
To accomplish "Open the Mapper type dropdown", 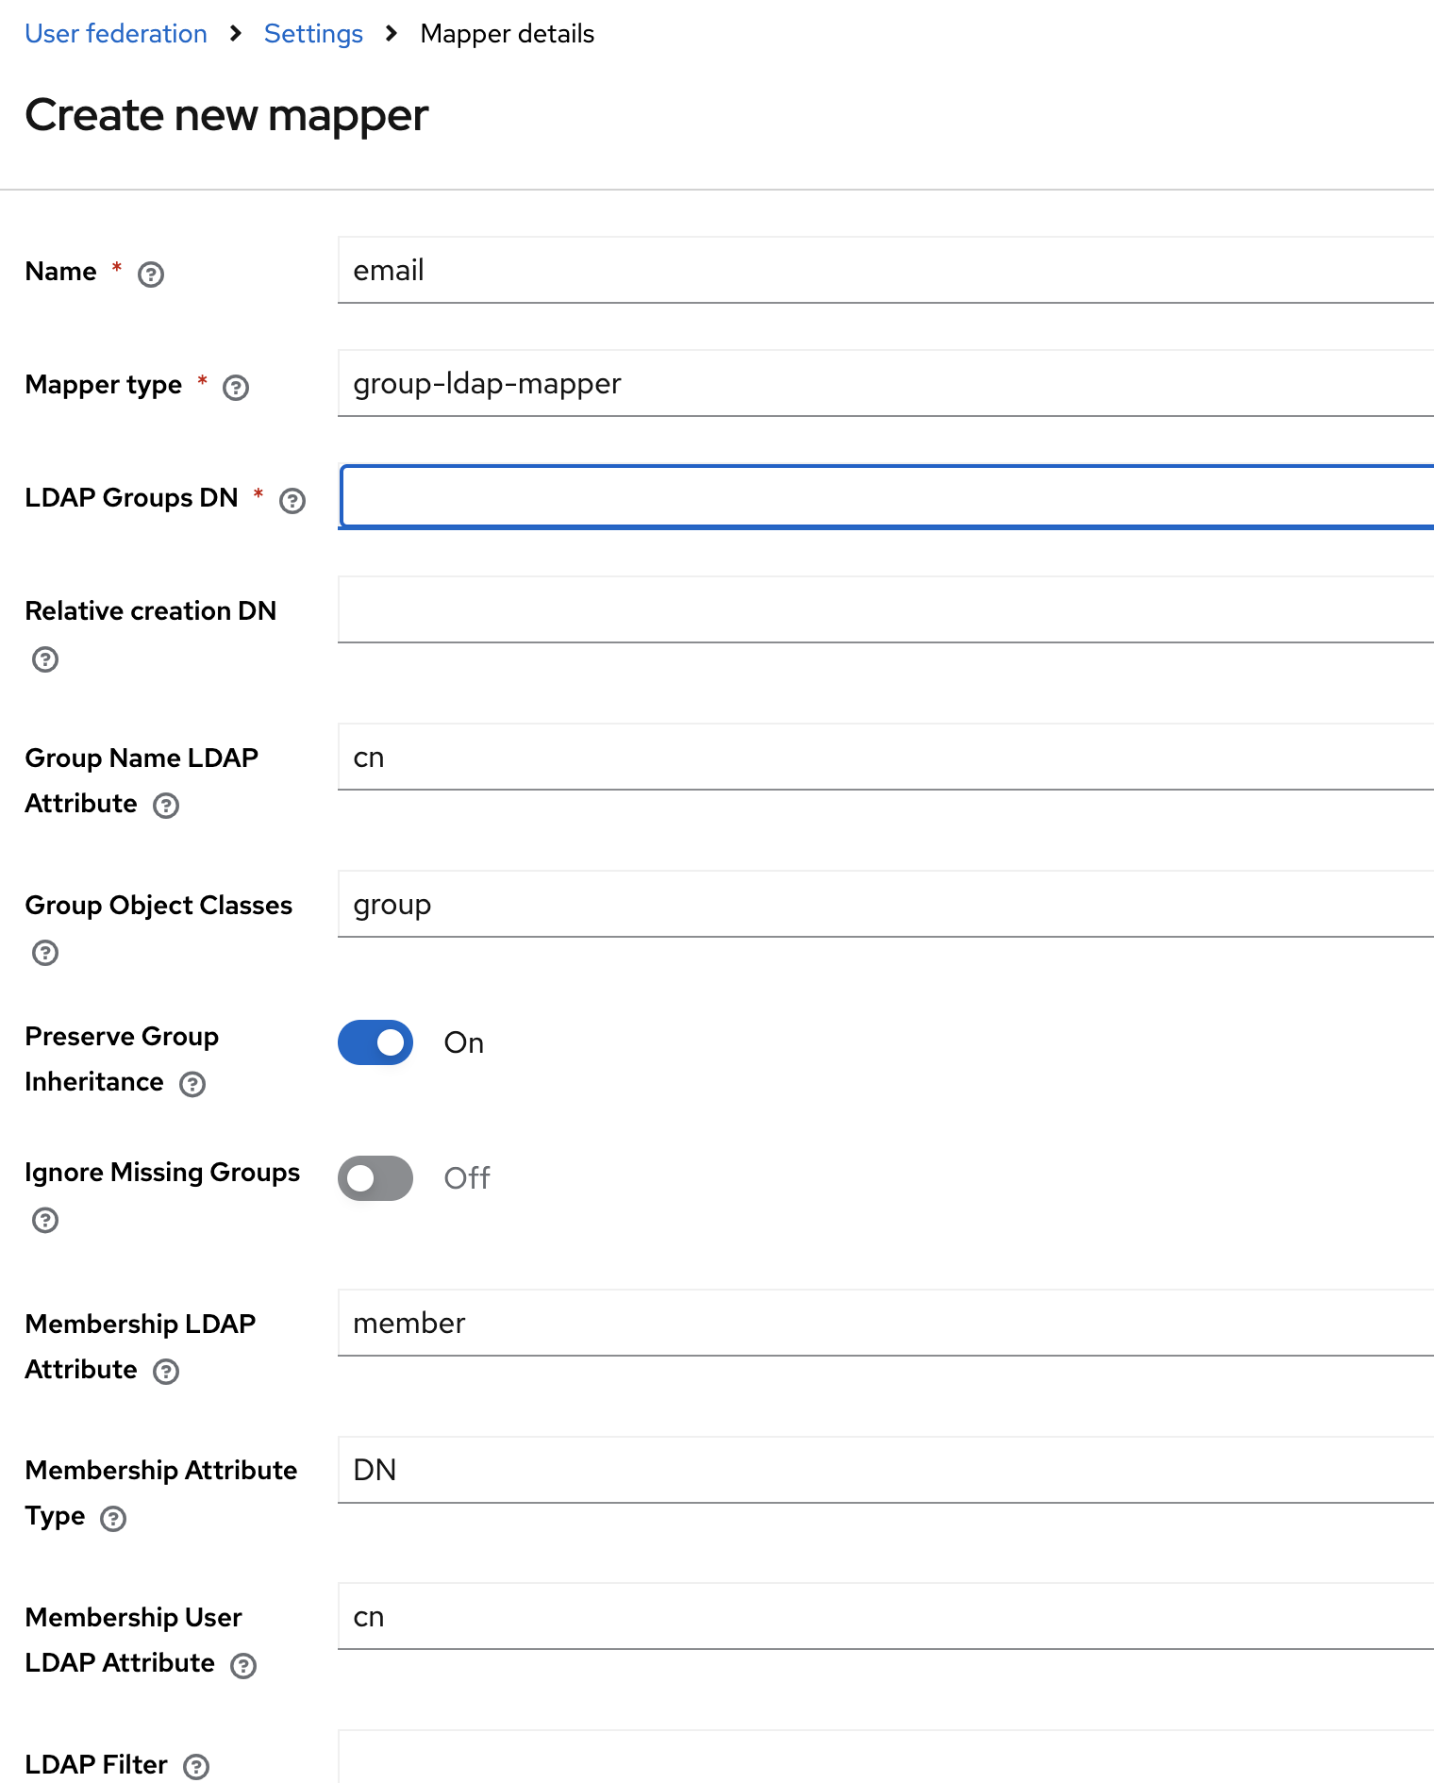I will [885, 384].
